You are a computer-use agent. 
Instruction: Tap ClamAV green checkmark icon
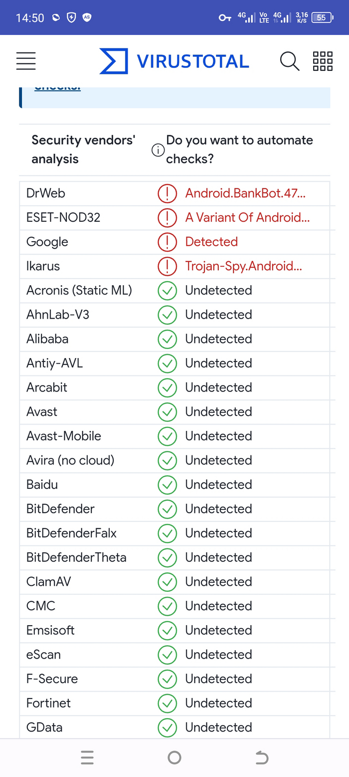[x=167, y=582]
